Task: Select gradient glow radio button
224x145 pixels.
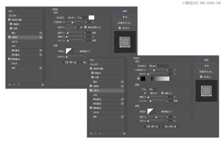Action: (x=149, y=79)
